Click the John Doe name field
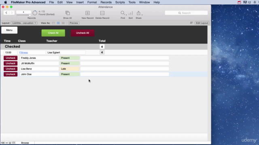 [39, 74]
